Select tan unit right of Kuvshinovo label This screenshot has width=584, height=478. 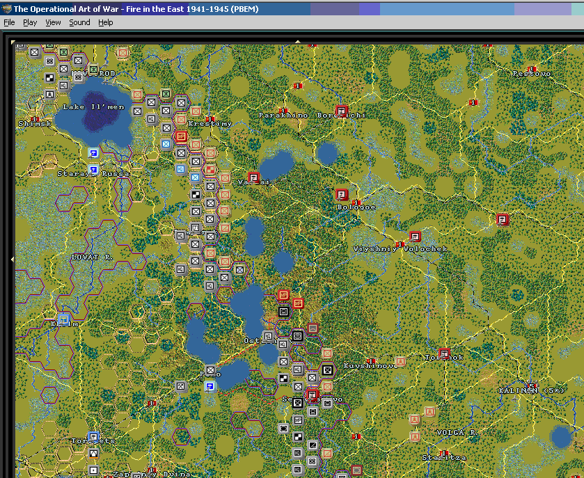400,361
